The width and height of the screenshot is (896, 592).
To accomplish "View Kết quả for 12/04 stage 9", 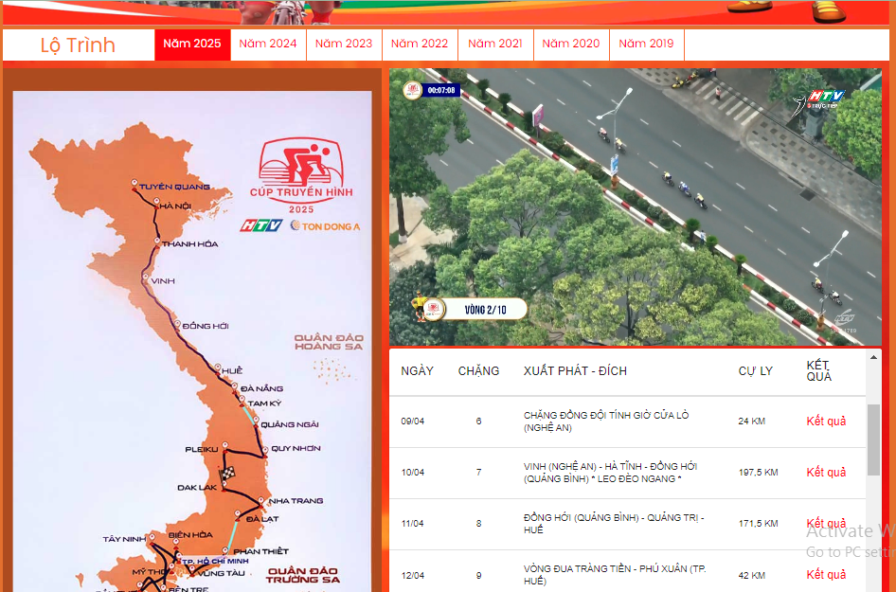I will [826, 575].
